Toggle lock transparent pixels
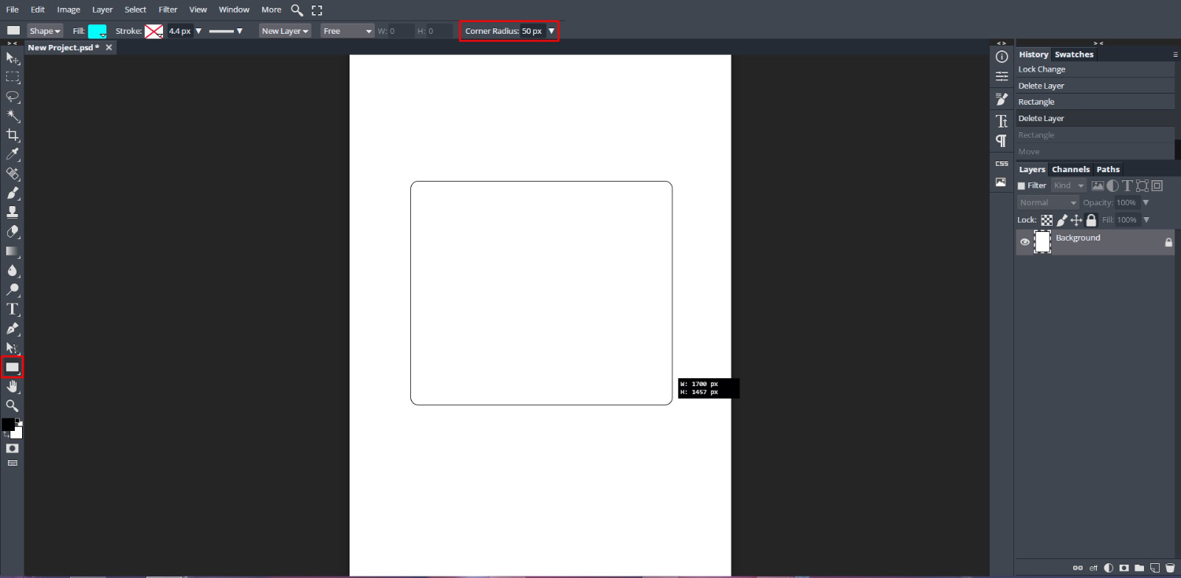1181x578 pixels. (1047, 220)
